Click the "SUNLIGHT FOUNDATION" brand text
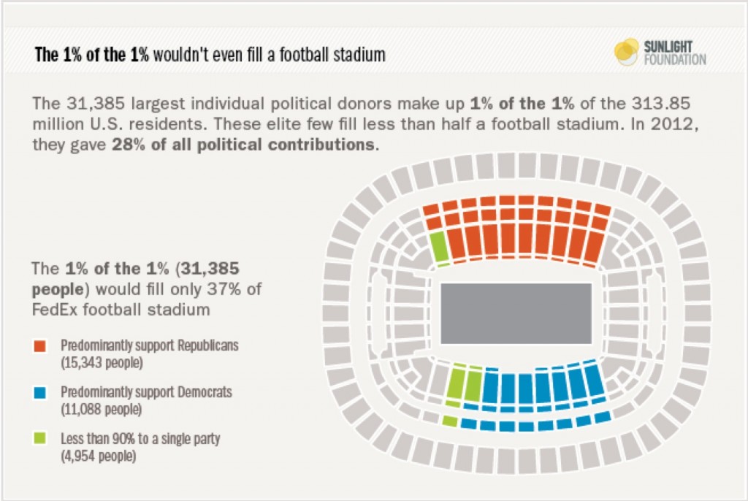This screenshot has height=501, width=748. [674, 53]
